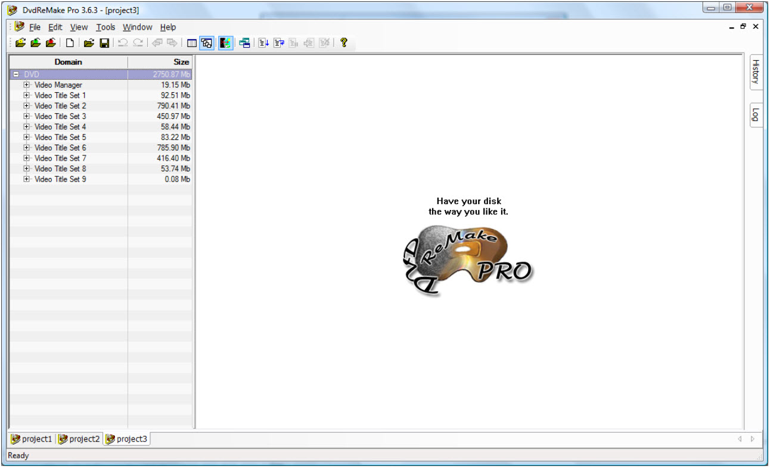Open the Window menu
The width and height of the screenshot is (770, 469).
138,27
